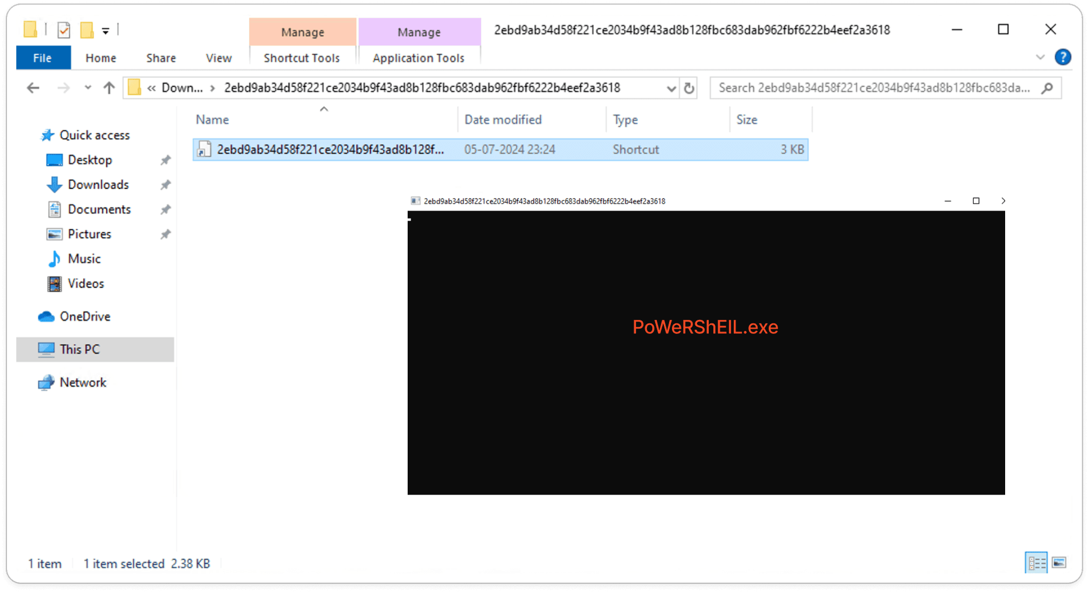Open Documents in the navigation pane
The image size is (1089, 592).
(99, 209)
